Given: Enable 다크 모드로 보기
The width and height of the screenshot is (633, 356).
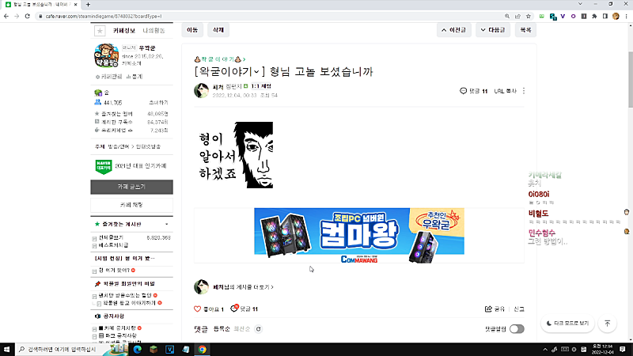Looking at the screenshot, I should click(x=567, y=324).
